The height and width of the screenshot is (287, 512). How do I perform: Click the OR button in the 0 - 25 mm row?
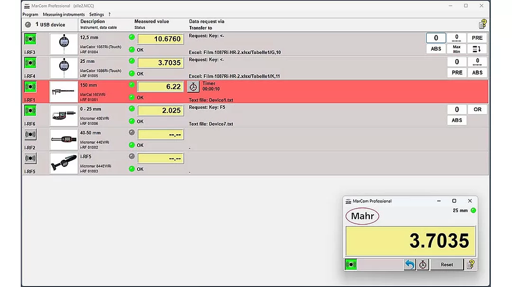point(477,110)
